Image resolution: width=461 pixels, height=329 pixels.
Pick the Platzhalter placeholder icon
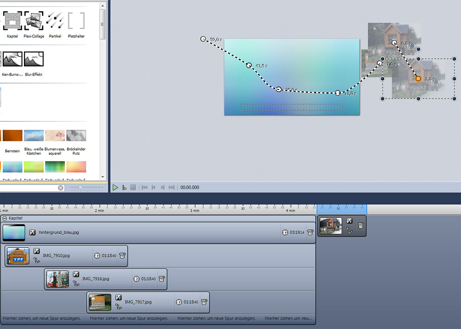tap(76, 20)
